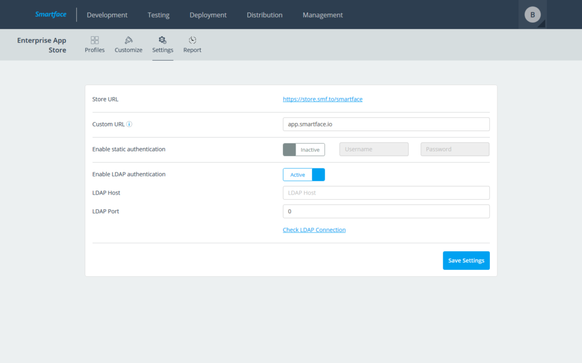View the Report section

point(192,45)
